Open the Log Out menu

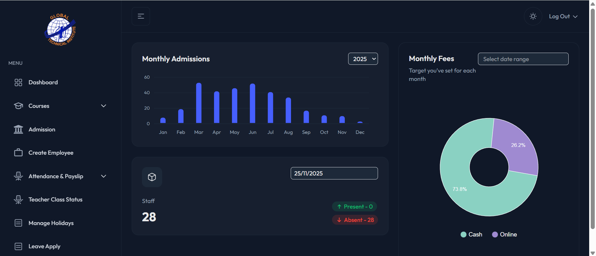click(x=563, y=16)
